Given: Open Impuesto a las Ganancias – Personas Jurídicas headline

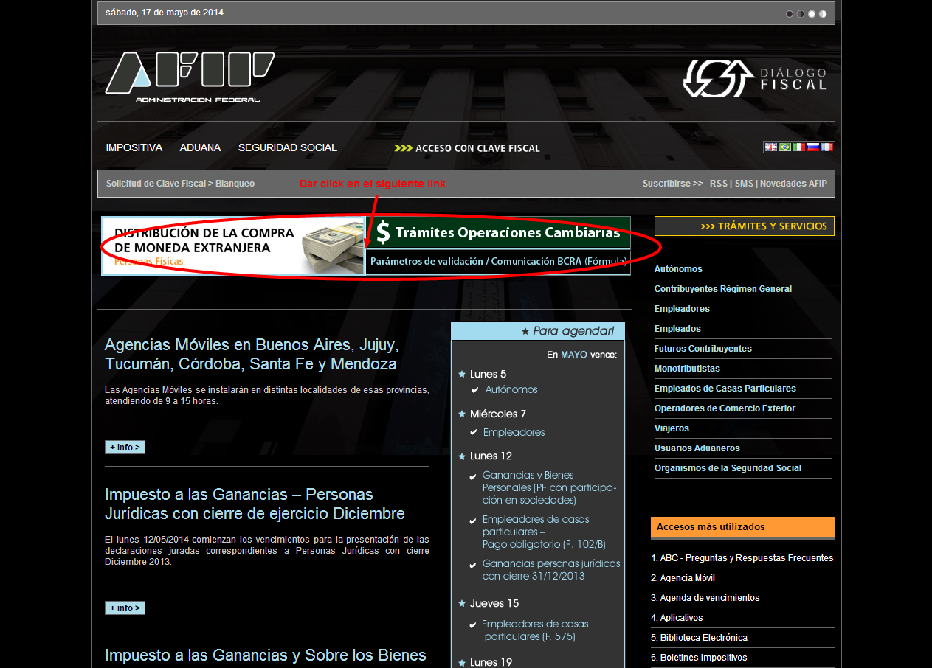Looking at the screenshot, I should click(x=255, y=504).
